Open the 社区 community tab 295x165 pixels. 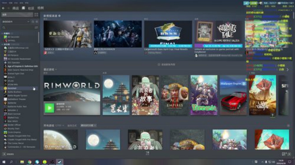pos(31,8)
